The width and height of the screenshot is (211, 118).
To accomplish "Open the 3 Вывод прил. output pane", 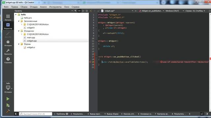I will [94, 114].
